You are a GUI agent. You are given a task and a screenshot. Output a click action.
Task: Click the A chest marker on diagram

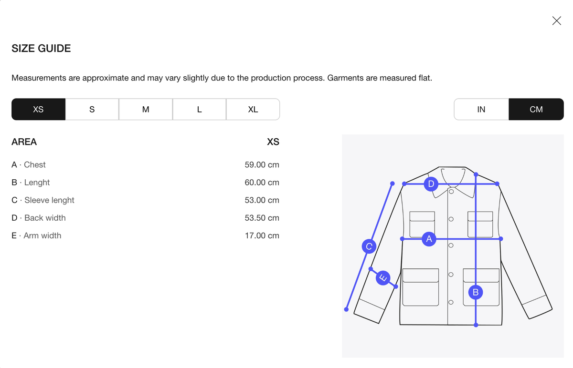pos(429,239)
